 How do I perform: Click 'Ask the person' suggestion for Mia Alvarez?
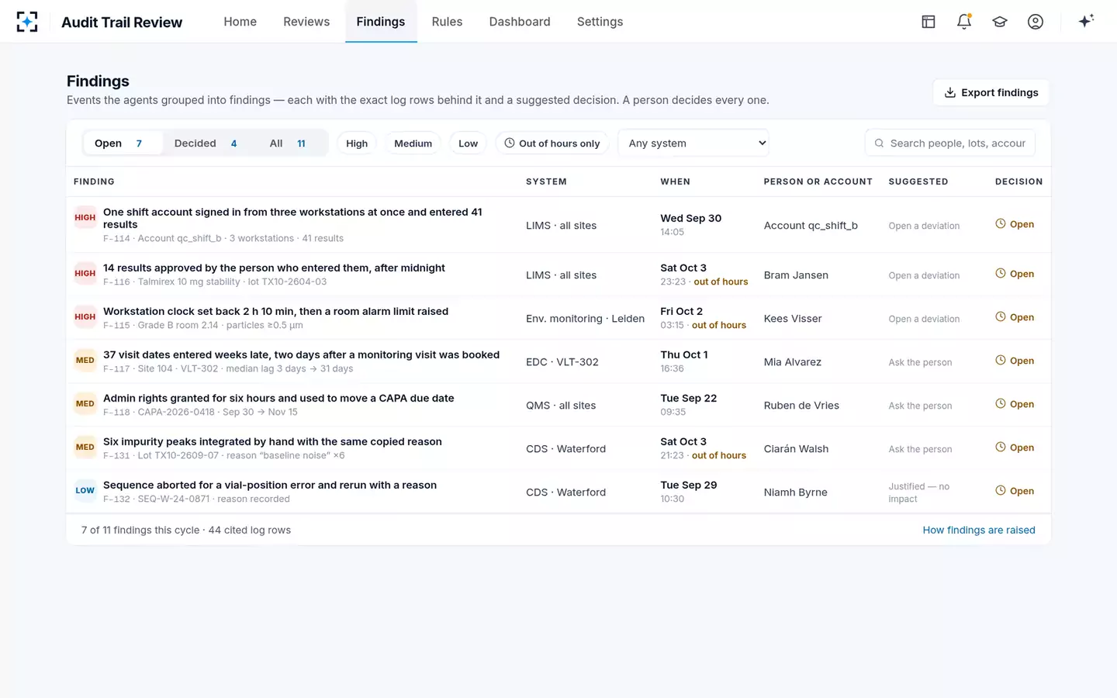point(920,362)
